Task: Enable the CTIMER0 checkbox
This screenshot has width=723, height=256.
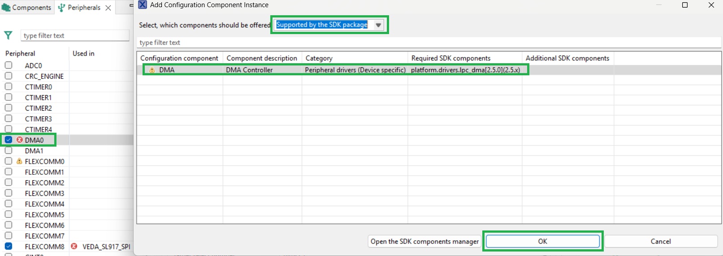Action: pos(9,87)
